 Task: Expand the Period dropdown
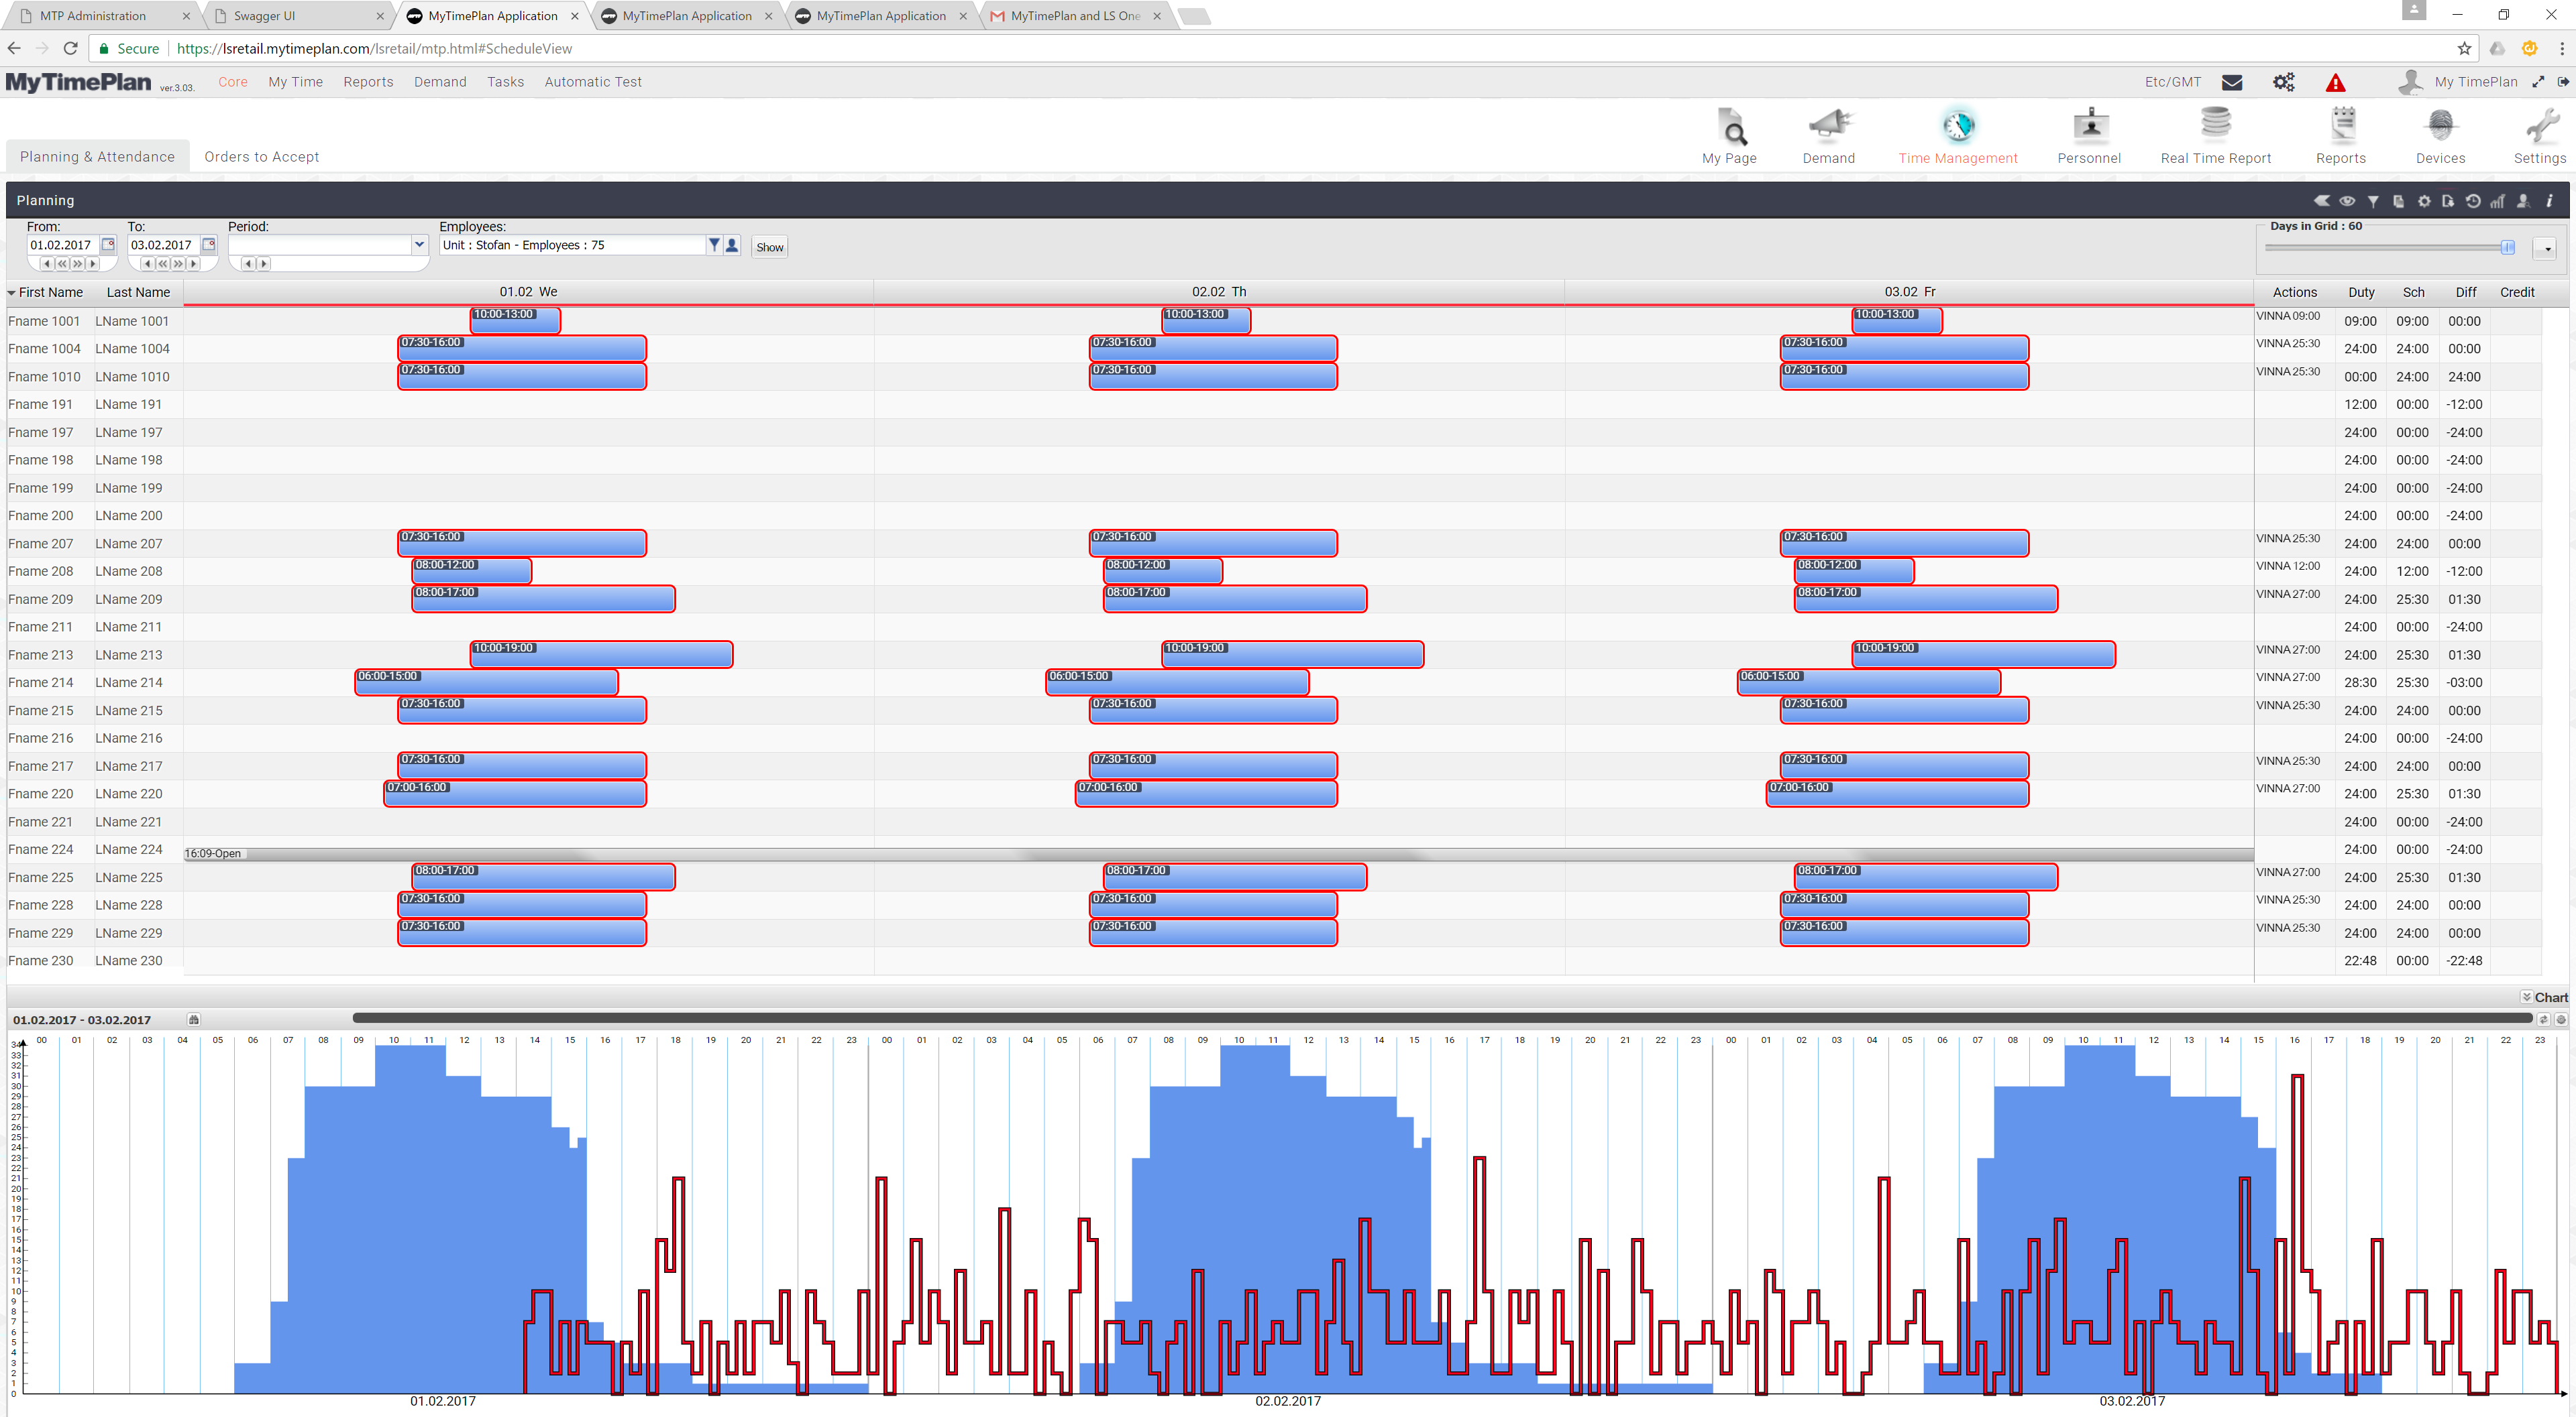pyautogui.click(x=419, y=245)
